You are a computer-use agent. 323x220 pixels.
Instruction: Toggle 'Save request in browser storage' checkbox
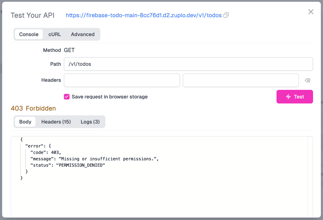pyautogui.click(x=66, y=97)
